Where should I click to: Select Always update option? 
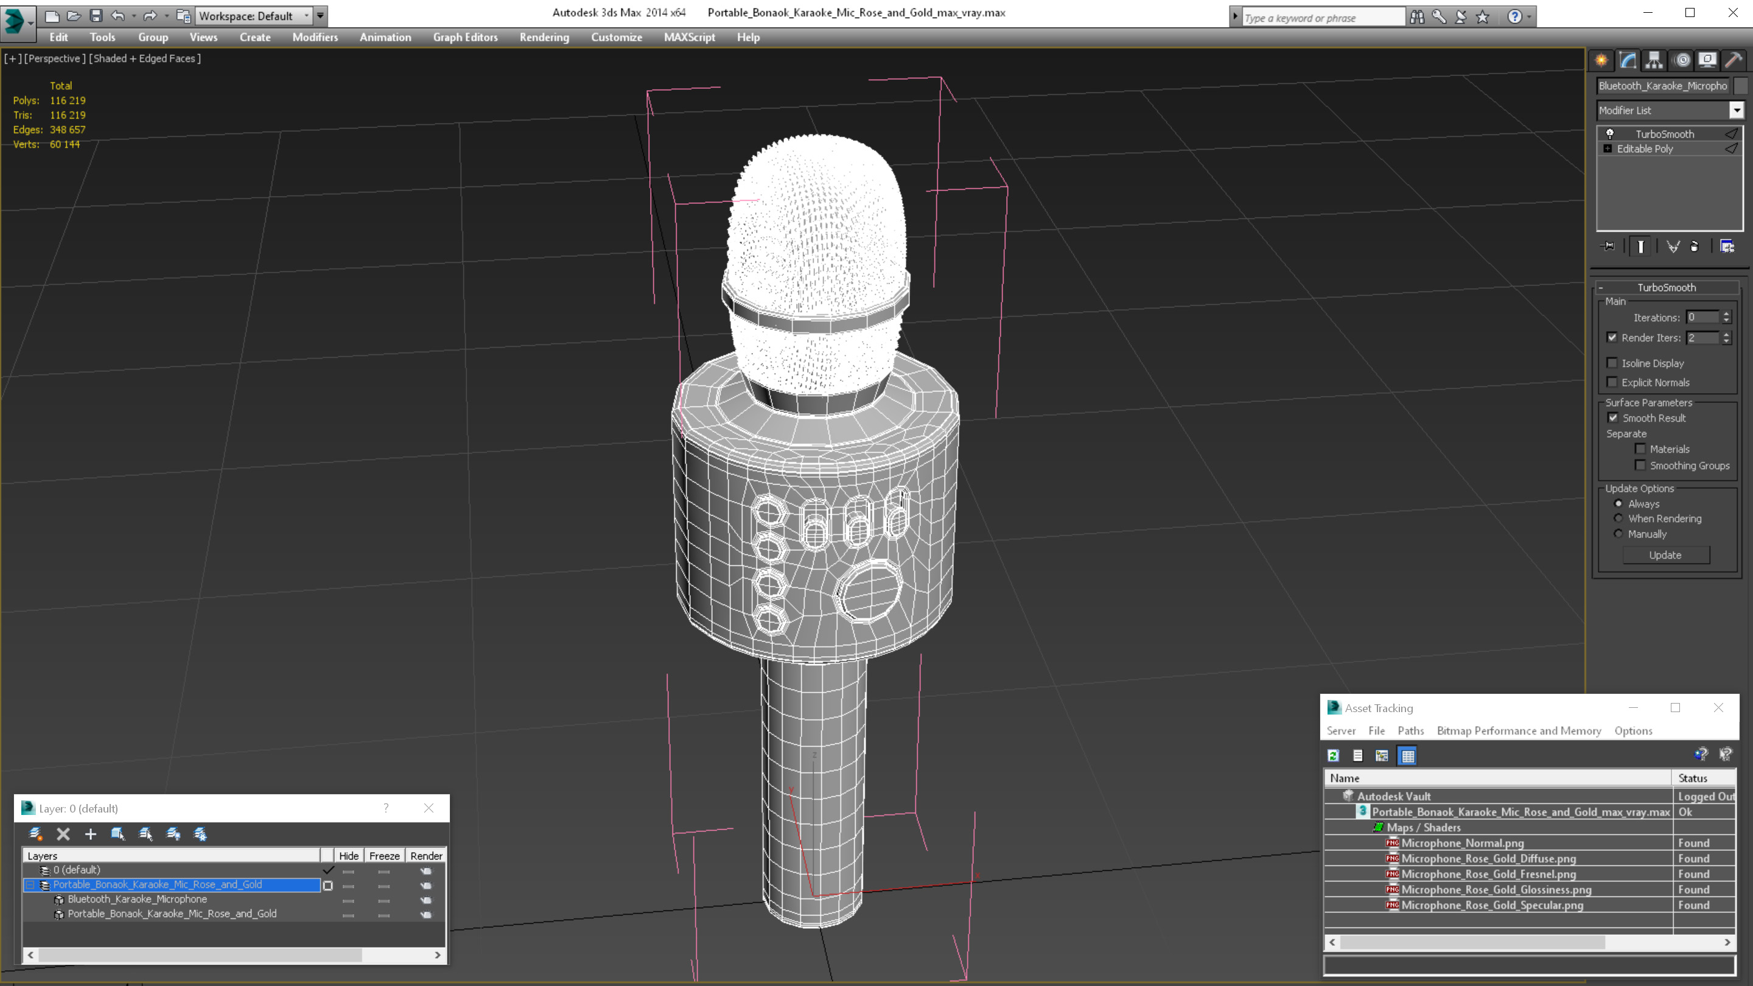[1618, 503]
